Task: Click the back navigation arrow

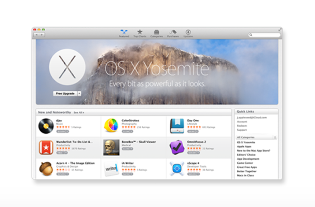Action: click(36, 35)
